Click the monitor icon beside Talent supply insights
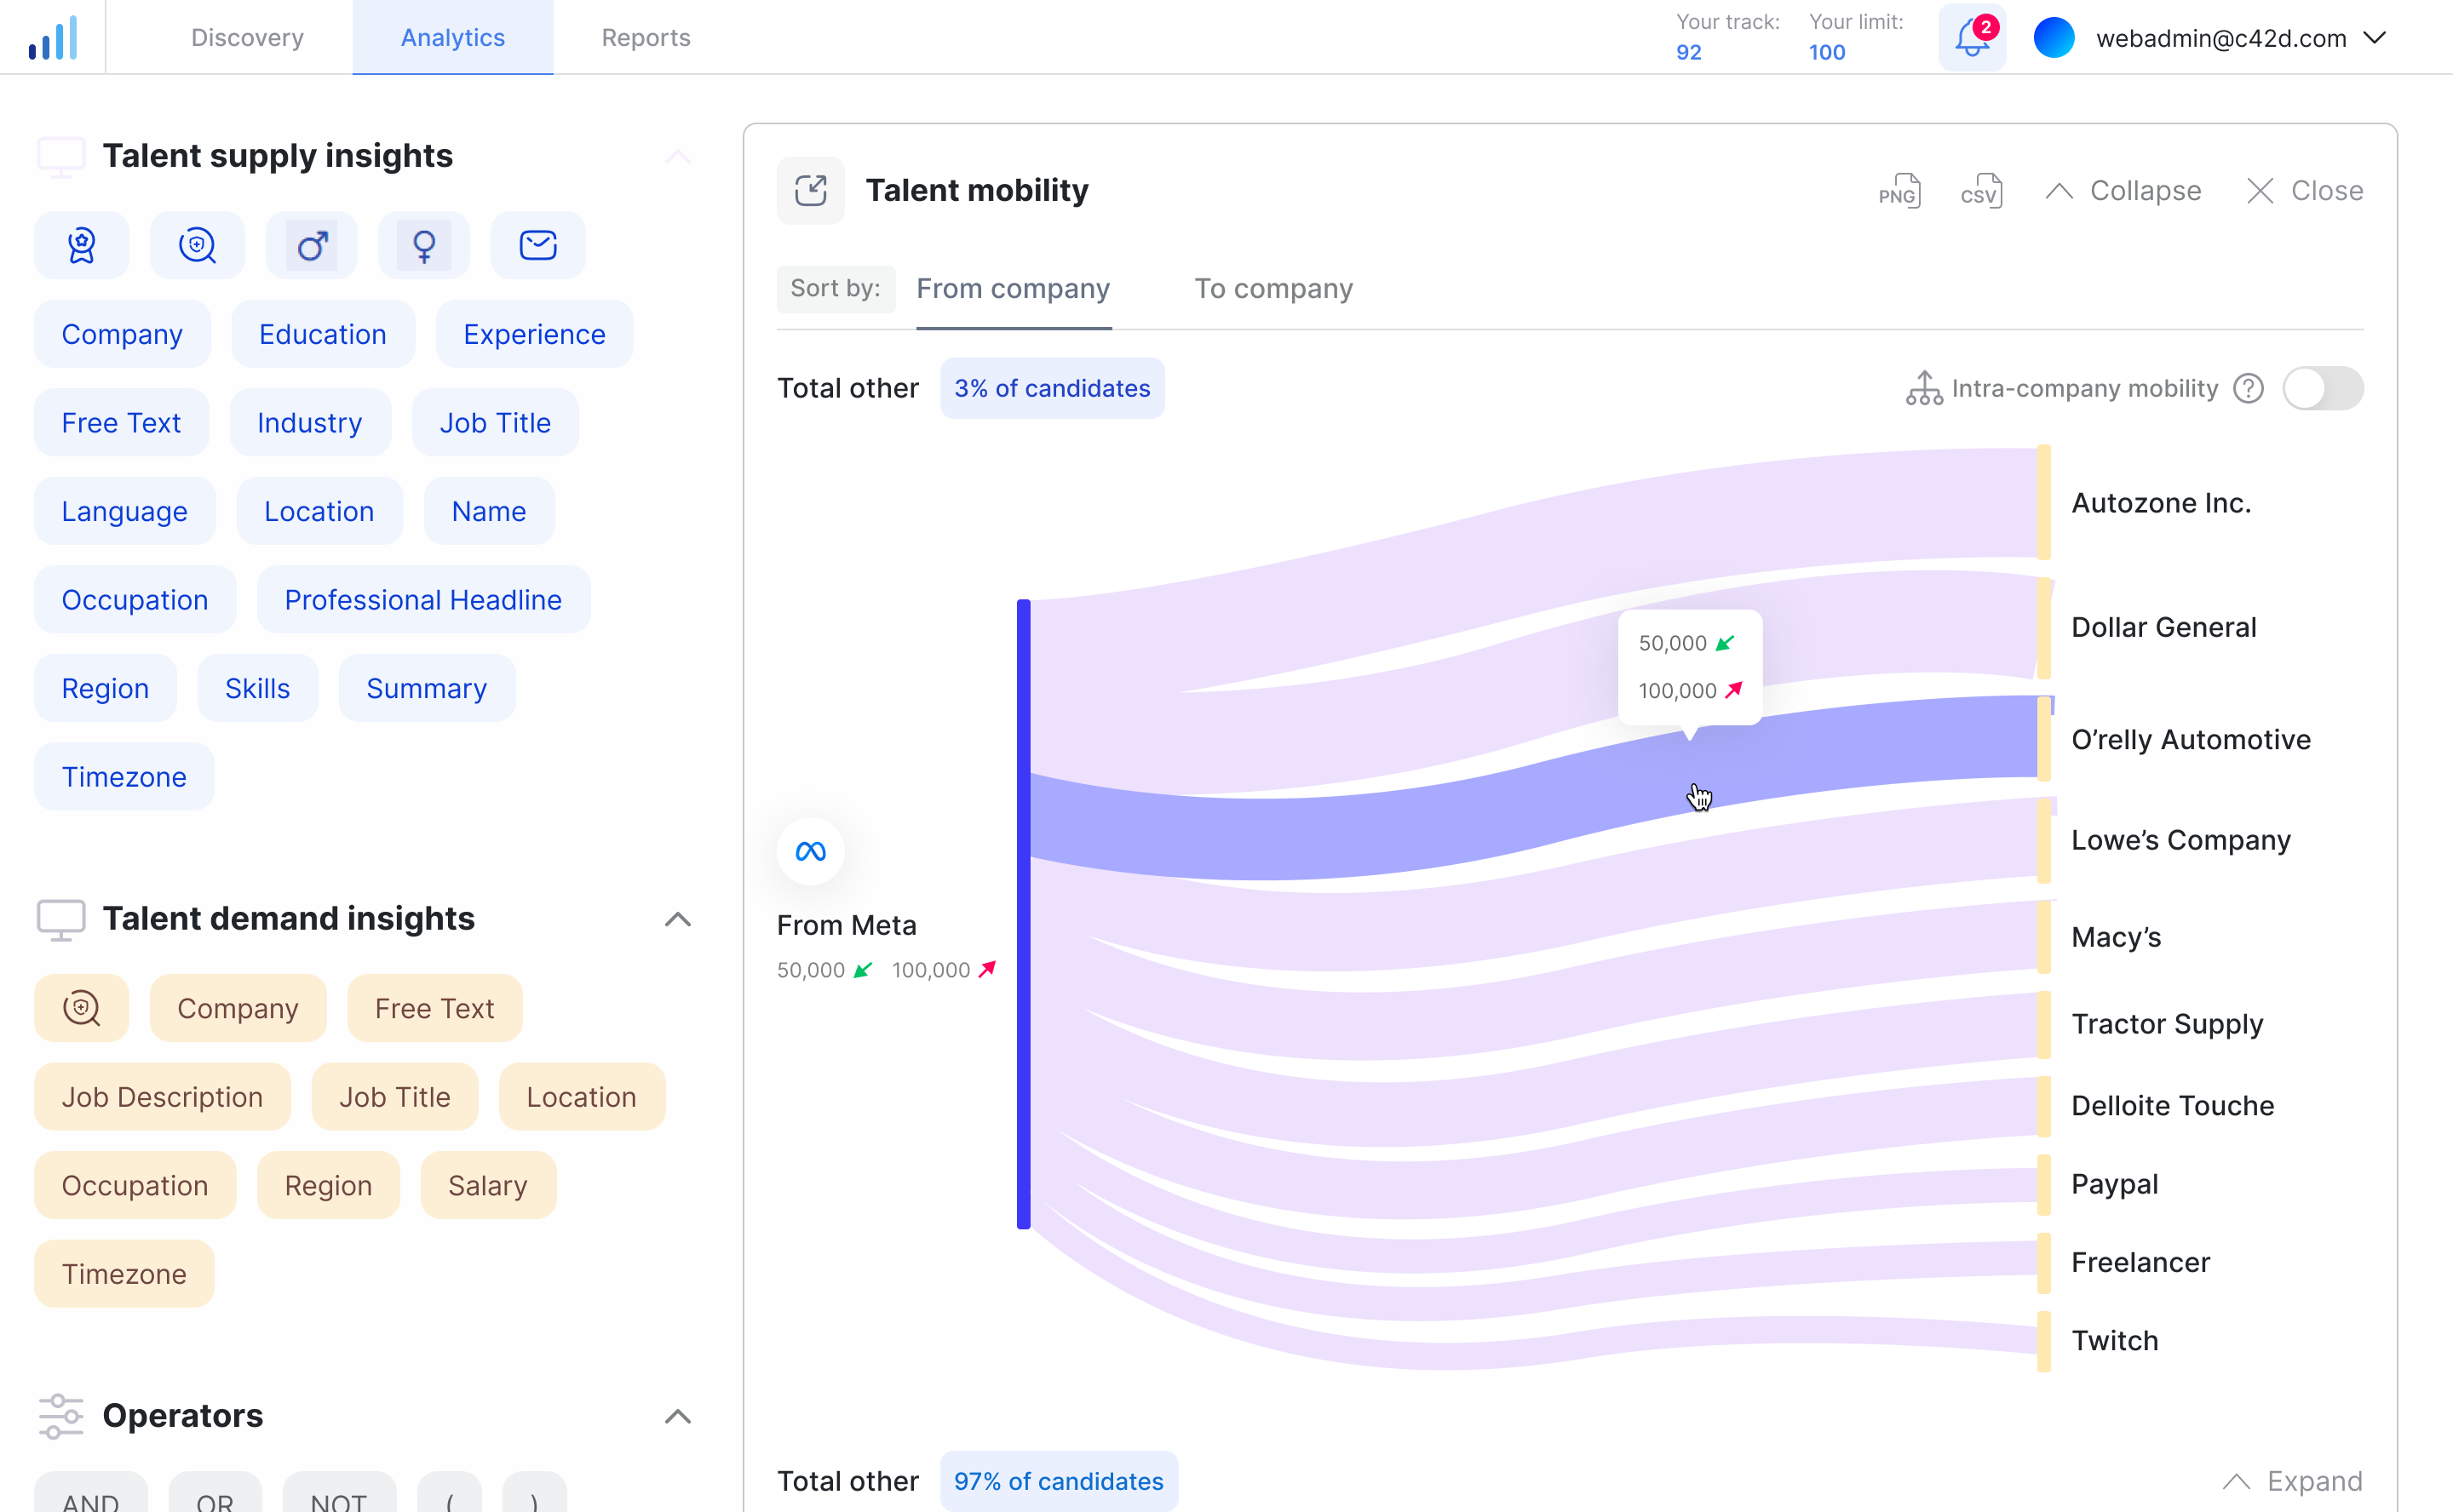This screenshot has height=1512, width=2453. pos(61,157)
